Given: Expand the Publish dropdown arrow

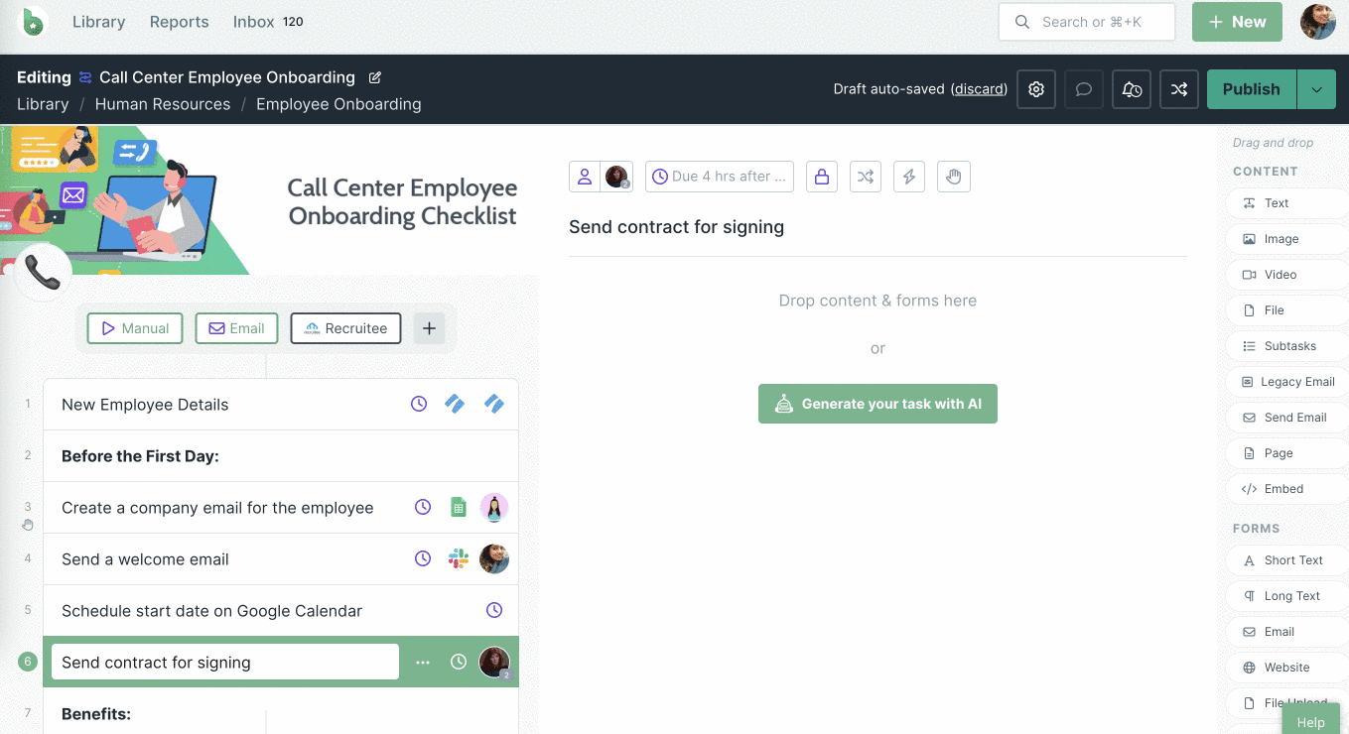Looking at the screenshot, I should click(1316, 89).
